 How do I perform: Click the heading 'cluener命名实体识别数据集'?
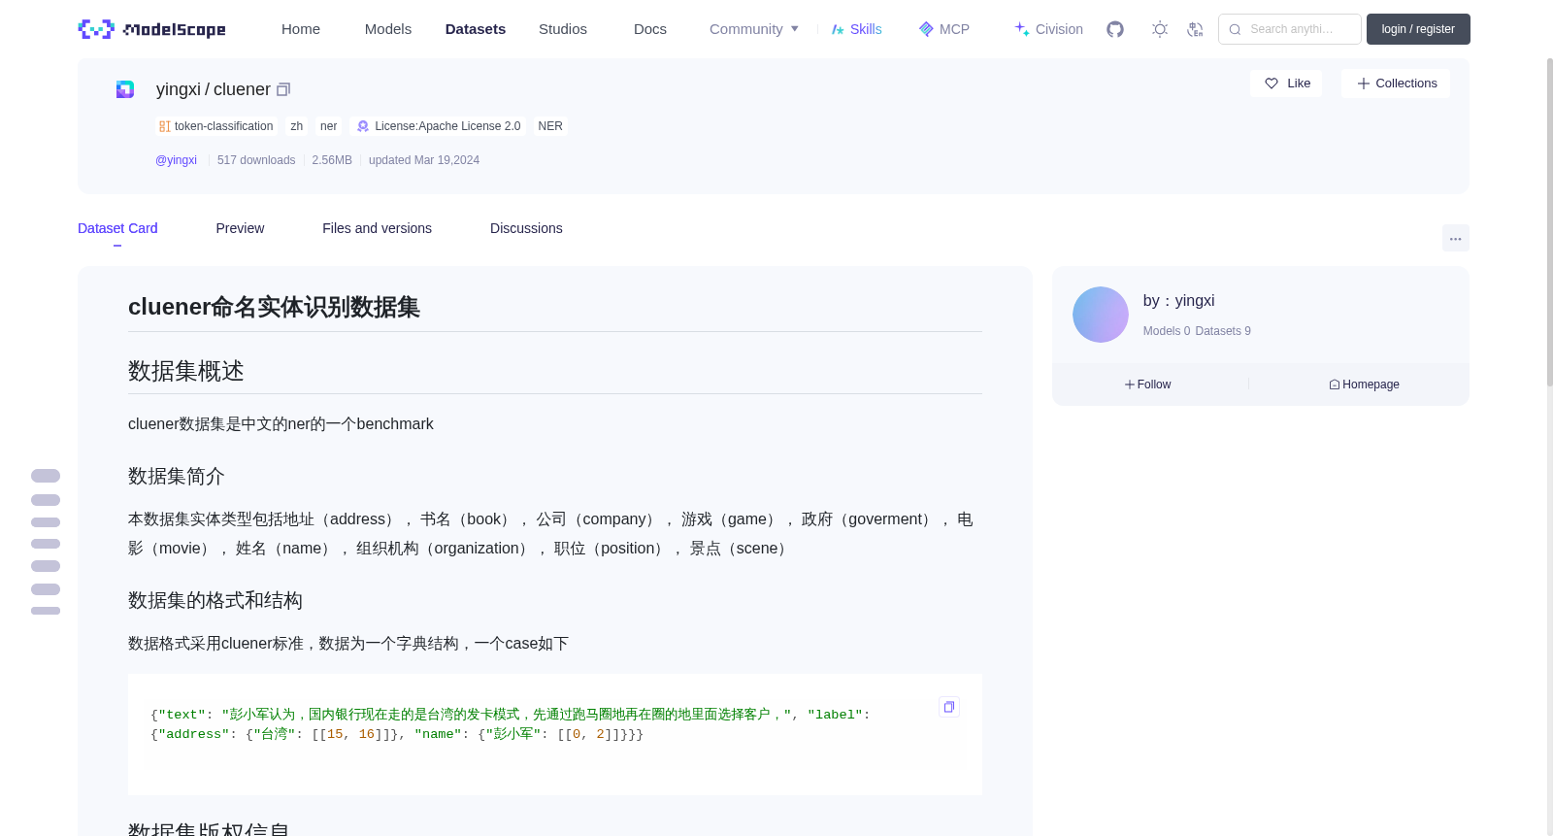274,307
